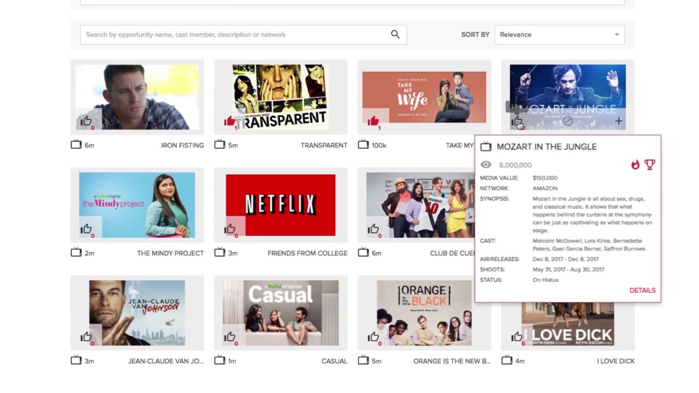Open the Sort By Relevance dropdown

pyautogui.click(x=559, y=34)
